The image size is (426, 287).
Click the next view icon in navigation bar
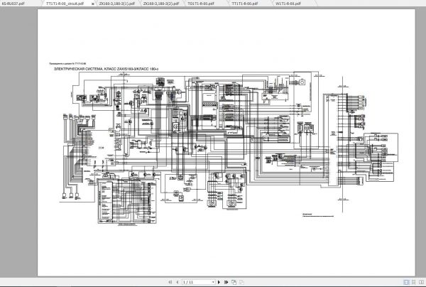pyautogui.click(x=241, y=282)
